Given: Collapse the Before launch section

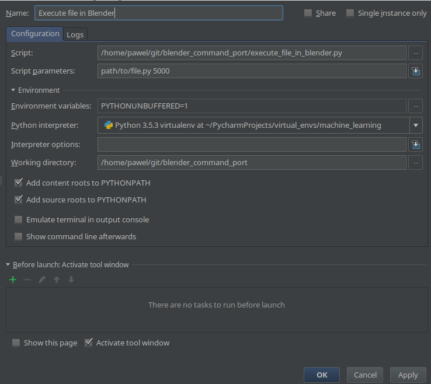Looking at the screenshot, I should point(8,264).
